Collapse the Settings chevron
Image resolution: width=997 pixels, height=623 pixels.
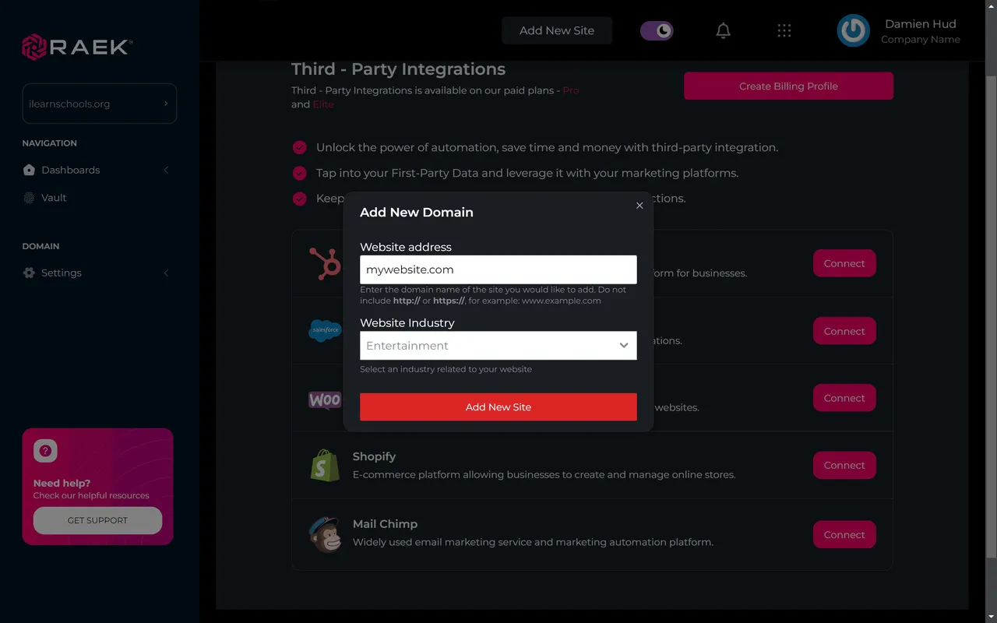[166, 273]
